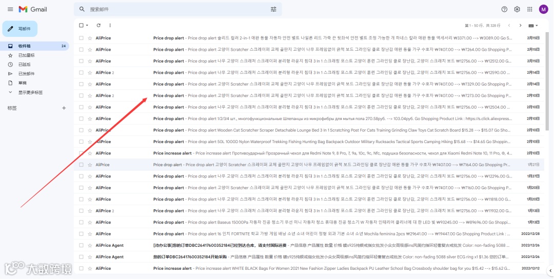The height and width of the screenshot is (279, 554).
Task: Open 您的订单DBC26417600352184开始采购 email
Action: pos(310,257)
